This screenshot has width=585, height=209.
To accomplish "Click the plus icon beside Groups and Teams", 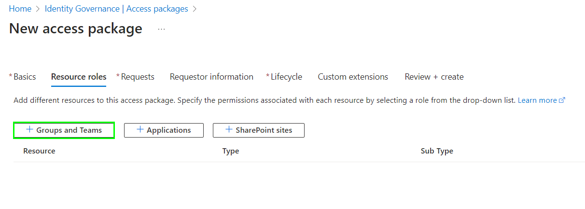I will pos(29,130).
